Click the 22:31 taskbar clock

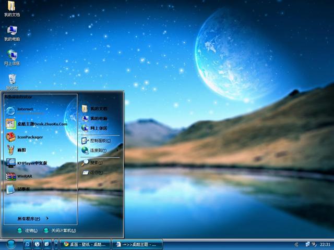pos(325,244)
